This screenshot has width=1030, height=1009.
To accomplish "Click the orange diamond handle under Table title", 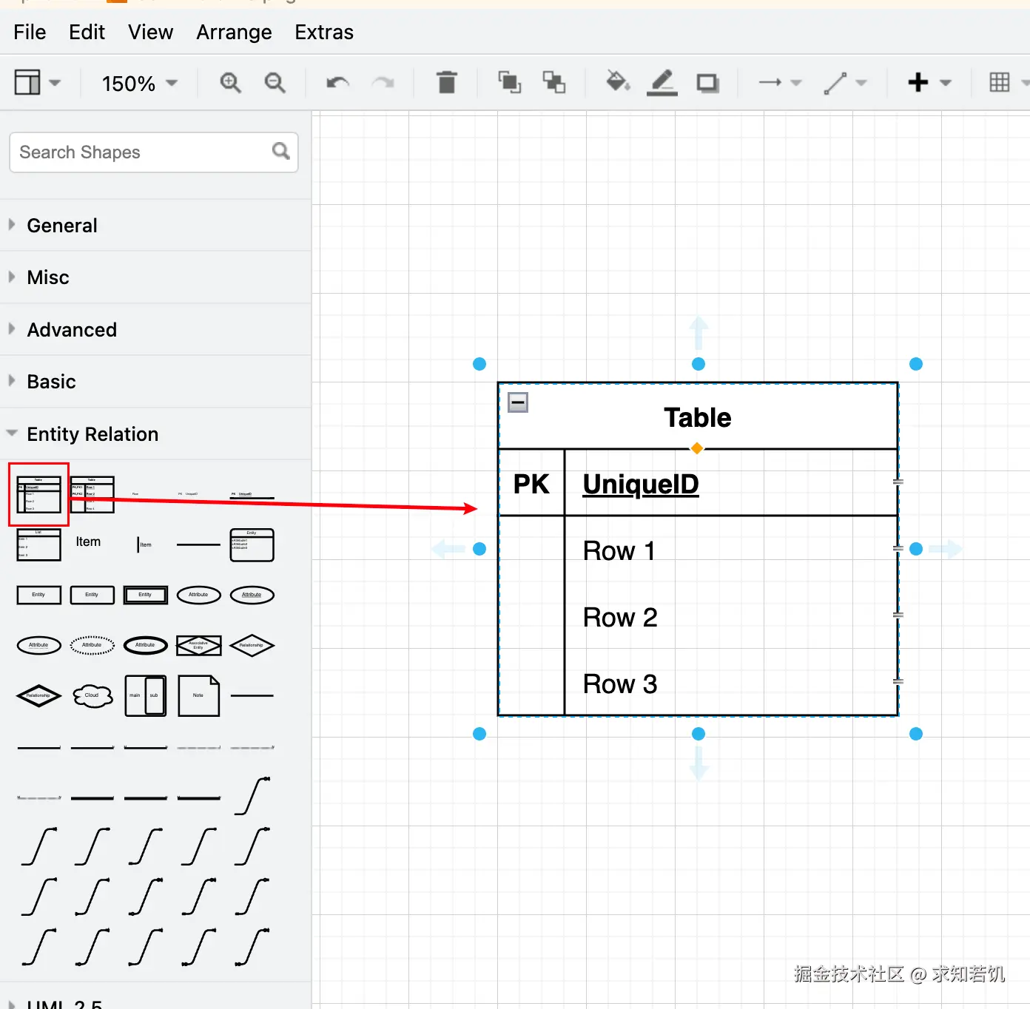I will pos(697,448).
